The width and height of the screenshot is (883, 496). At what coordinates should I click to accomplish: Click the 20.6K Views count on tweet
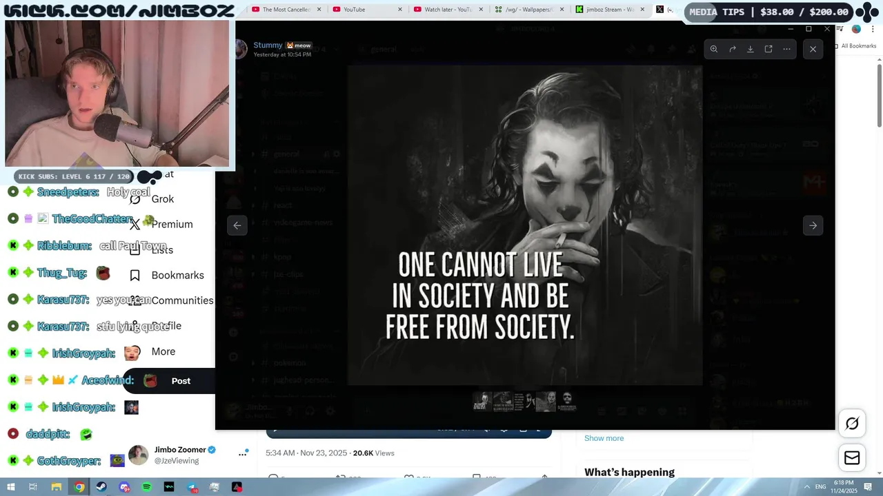373,453
